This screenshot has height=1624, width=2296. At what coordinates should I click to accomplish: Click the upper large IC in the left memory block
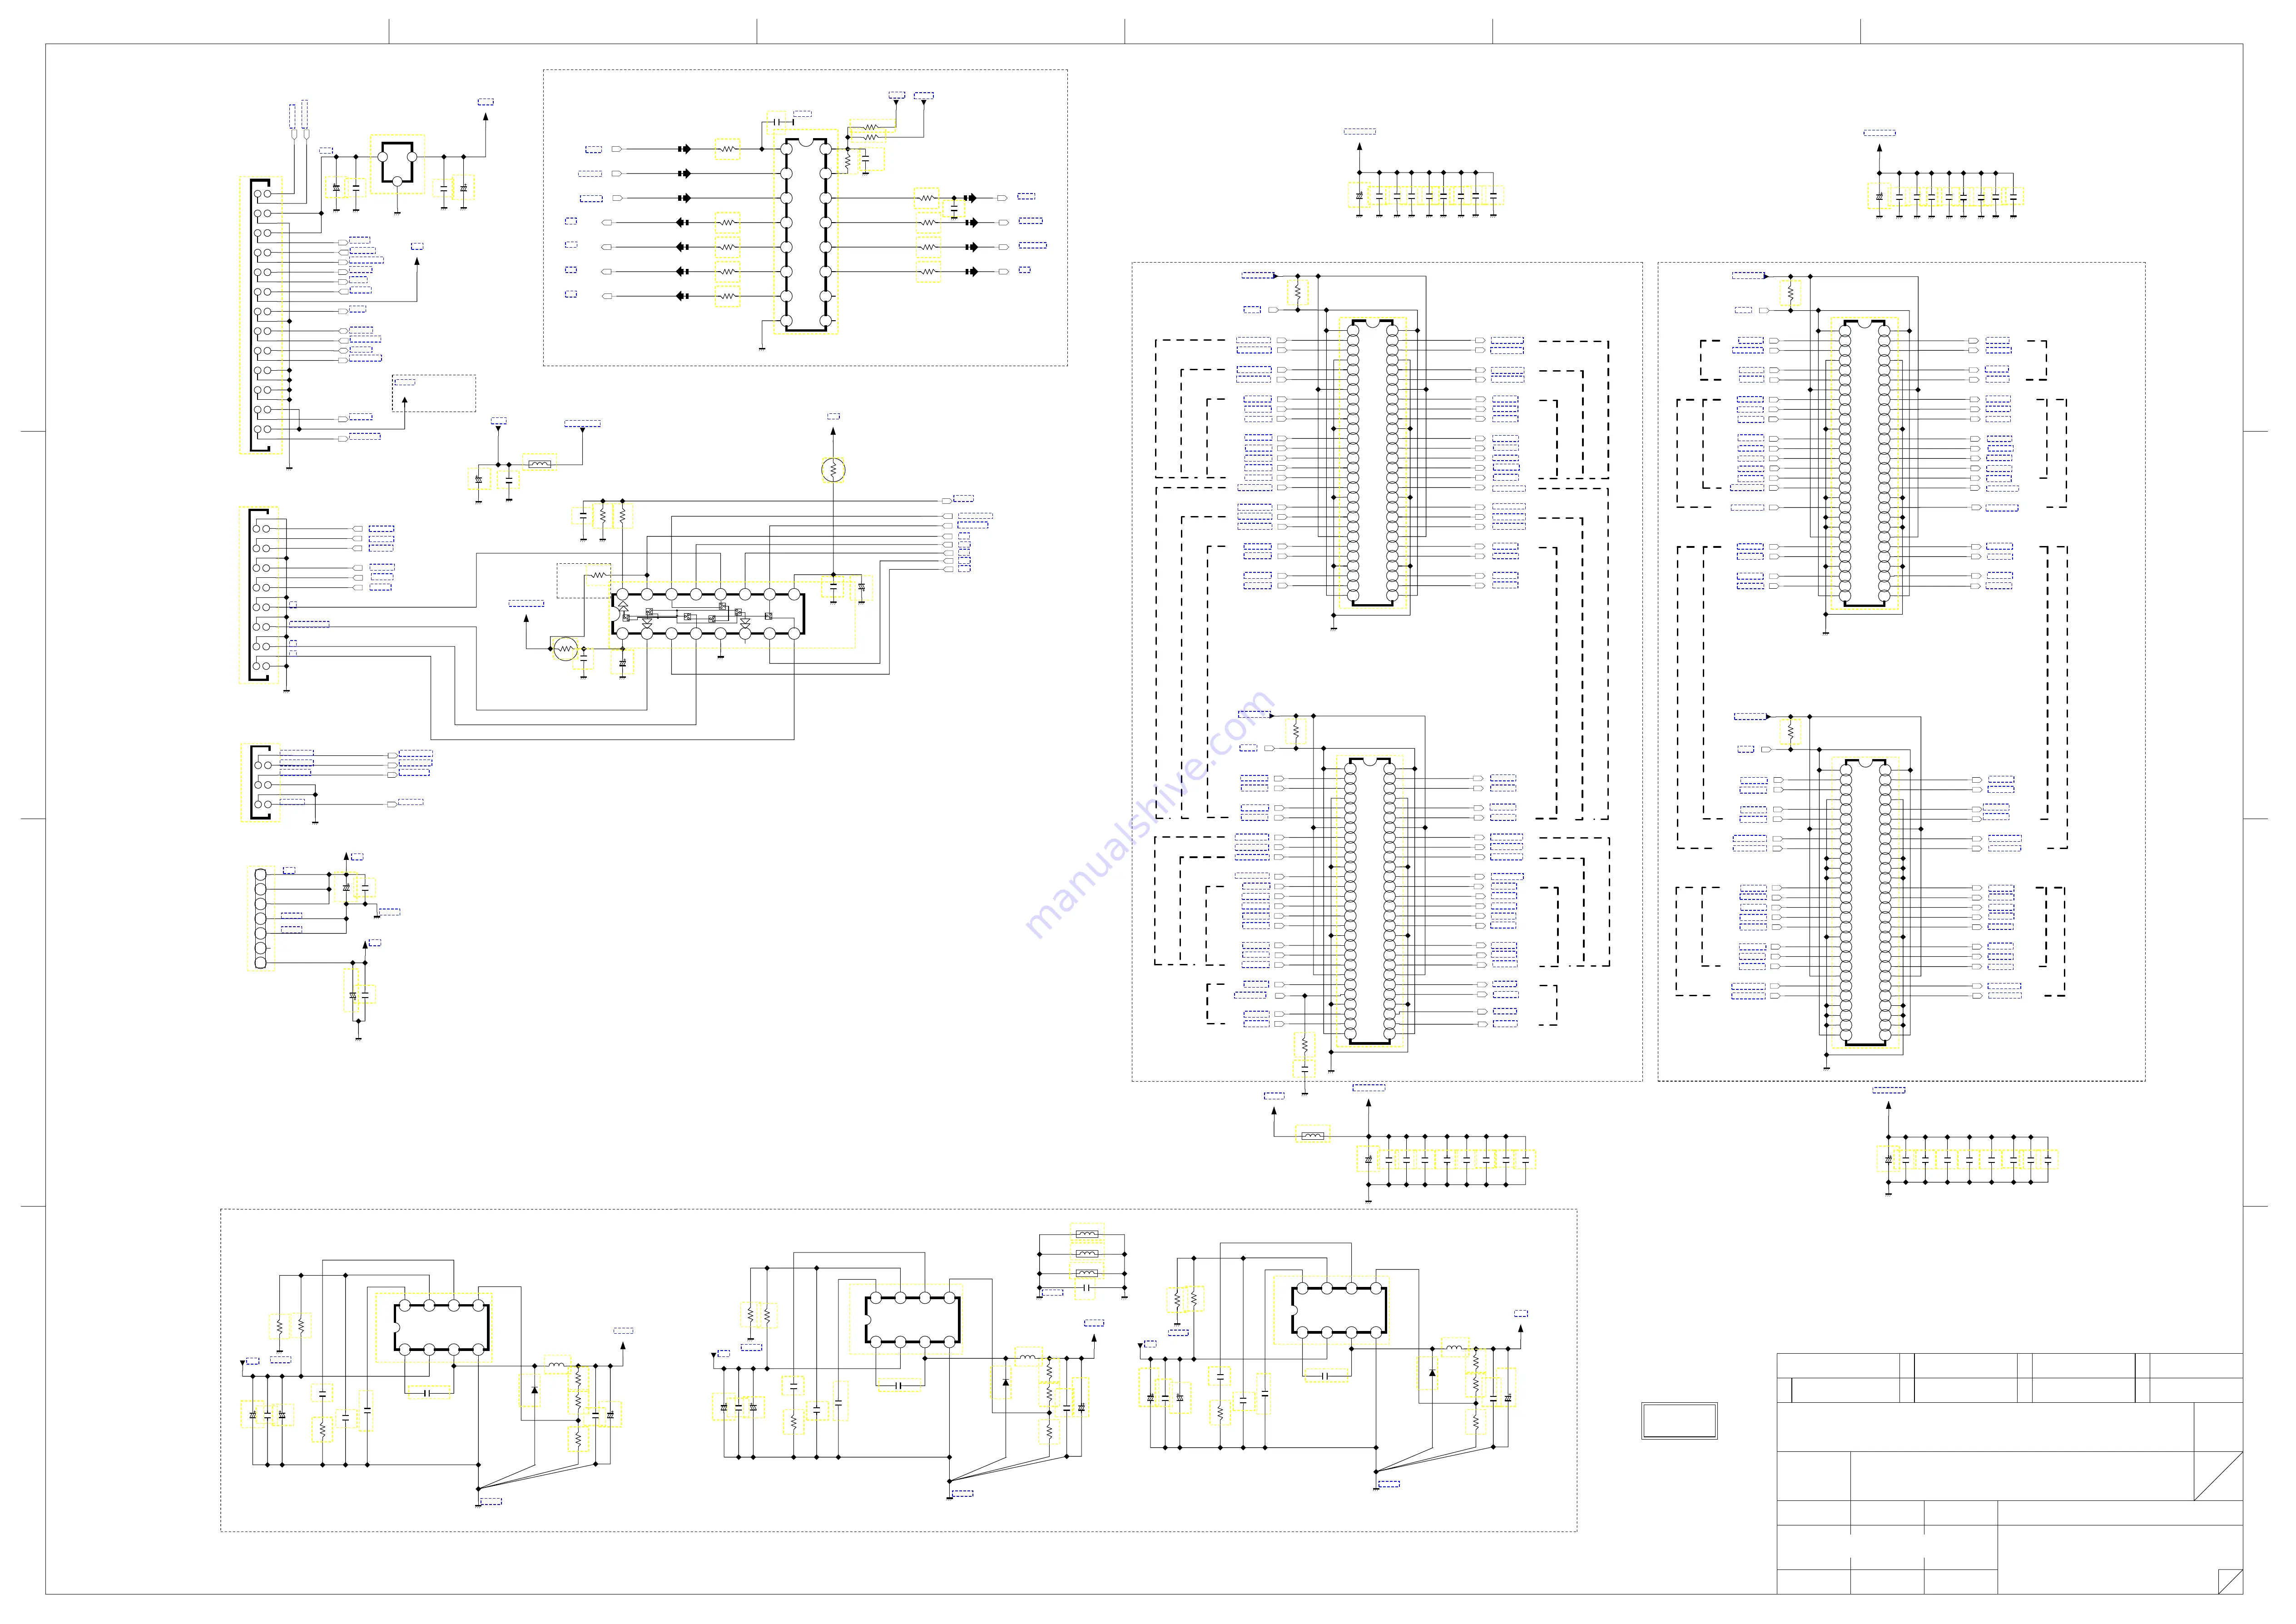click(1372, 463)
